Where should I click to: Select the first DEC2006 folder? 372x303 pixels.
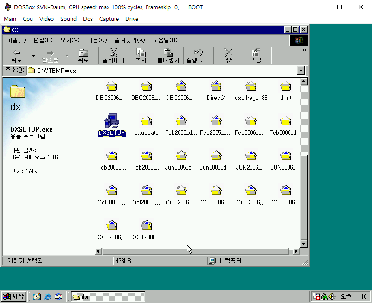click(x=111, y=90)
